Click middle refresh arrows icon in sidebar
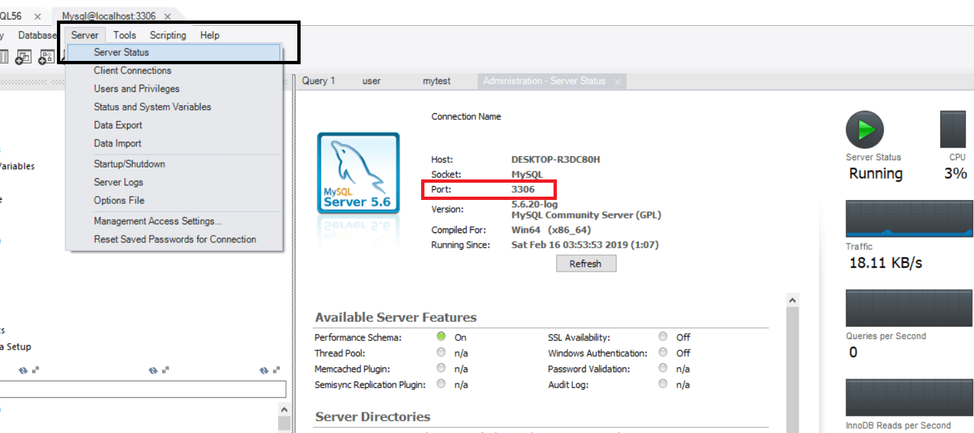The height and width of the screenshot is (433, 974). tap(153, 370)
